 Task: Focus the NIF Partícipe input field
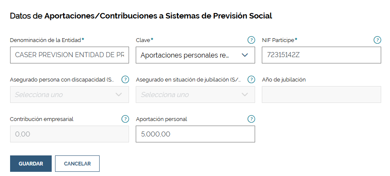tap(321, 55)
